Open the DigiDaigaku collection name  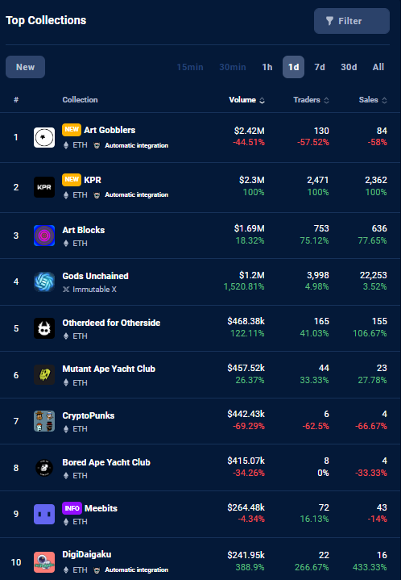pos(87,554)
